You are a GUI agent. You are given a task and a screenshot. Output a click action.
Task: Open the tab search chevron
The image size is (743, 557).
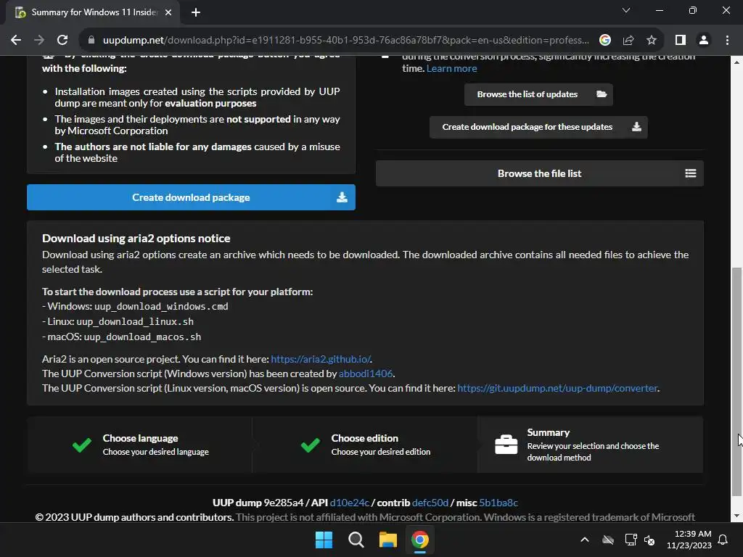[626, 10]
